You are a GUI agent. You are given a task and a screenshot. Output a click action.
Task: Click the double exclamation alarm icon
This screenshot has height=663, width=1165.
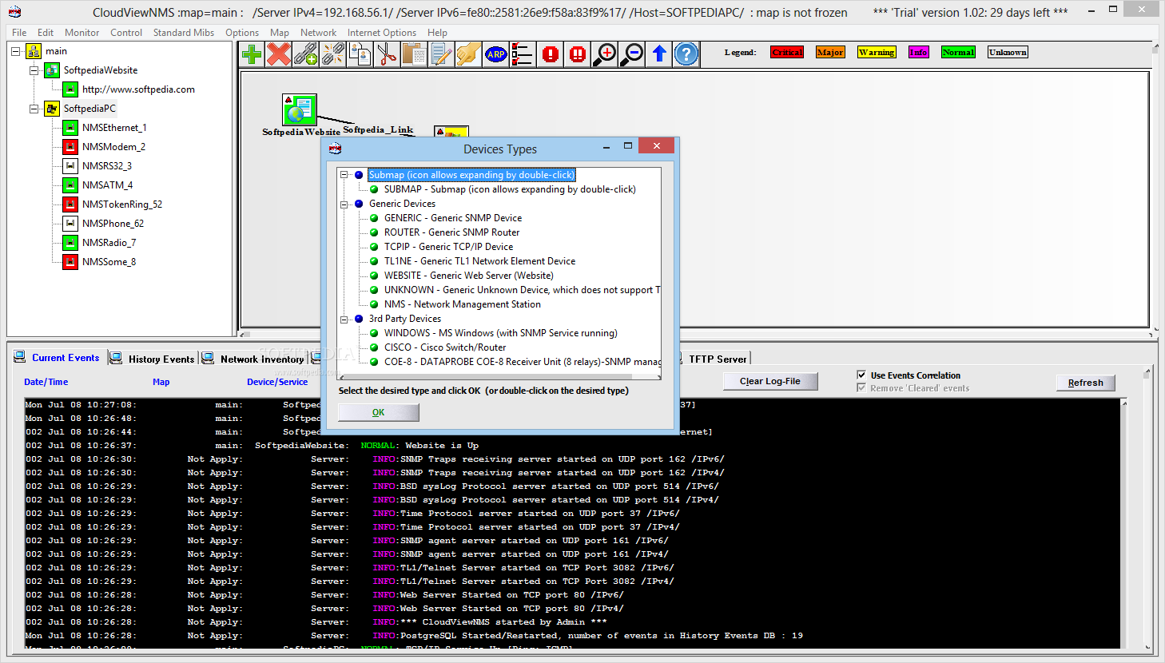coord(578,54)
